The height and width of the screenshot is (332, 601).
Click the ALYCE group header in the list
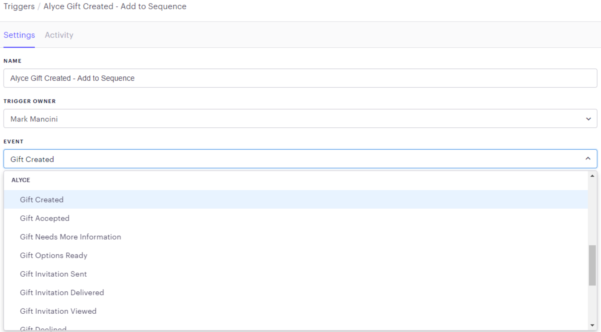click(21, 180)
